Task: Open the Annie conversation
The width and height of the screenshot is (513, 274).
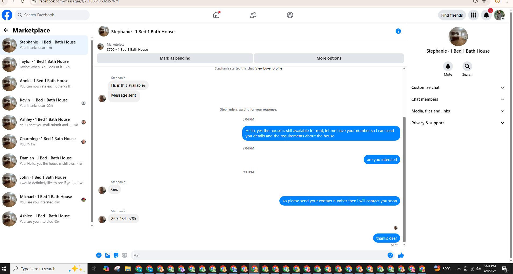Action: tap(44, 84)
